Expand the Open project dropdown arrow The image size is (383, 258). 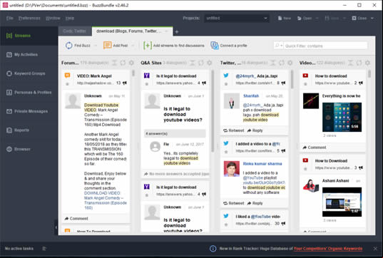pos(317,19)
